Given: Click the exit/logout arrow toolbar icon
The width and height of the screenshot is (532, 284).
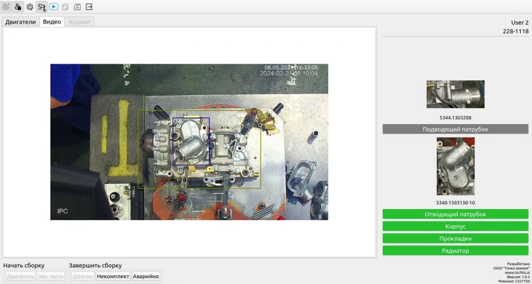Looking at the screenshot, I should [89, 6].
